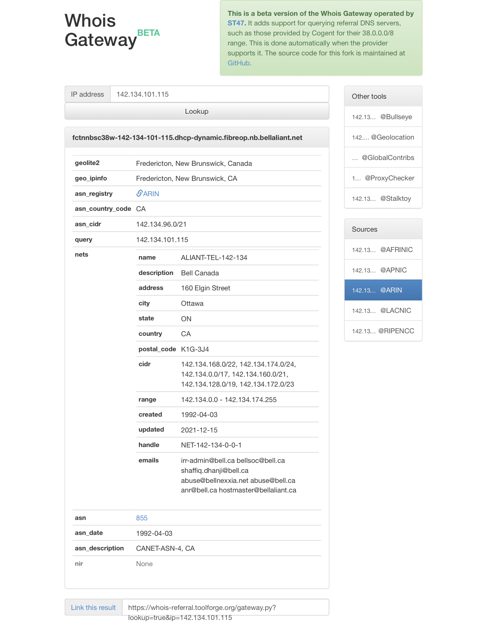Click the handle NET-142-134-0-0-1
487x632 pixels.
tap(211, 445)
